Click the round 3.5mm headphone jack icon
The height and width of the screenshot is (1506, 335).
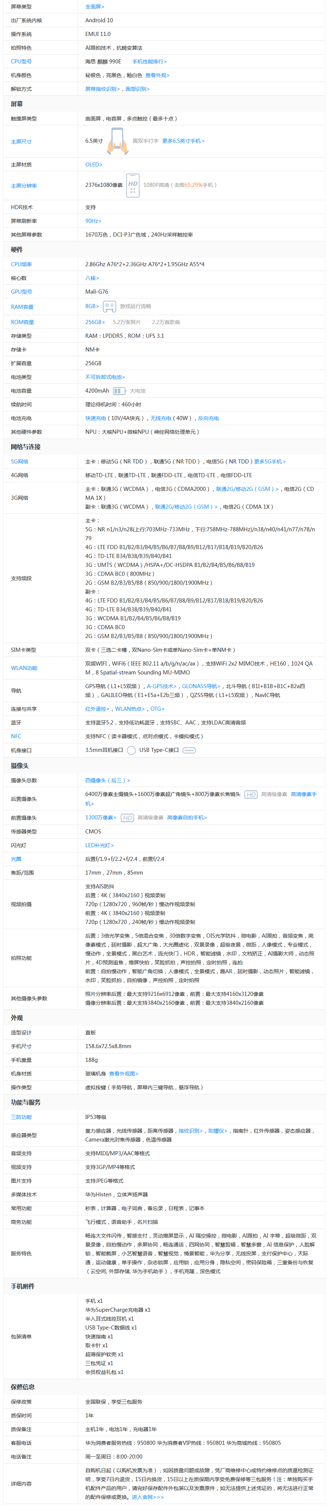pyautogui.click(x=131, y=750)
